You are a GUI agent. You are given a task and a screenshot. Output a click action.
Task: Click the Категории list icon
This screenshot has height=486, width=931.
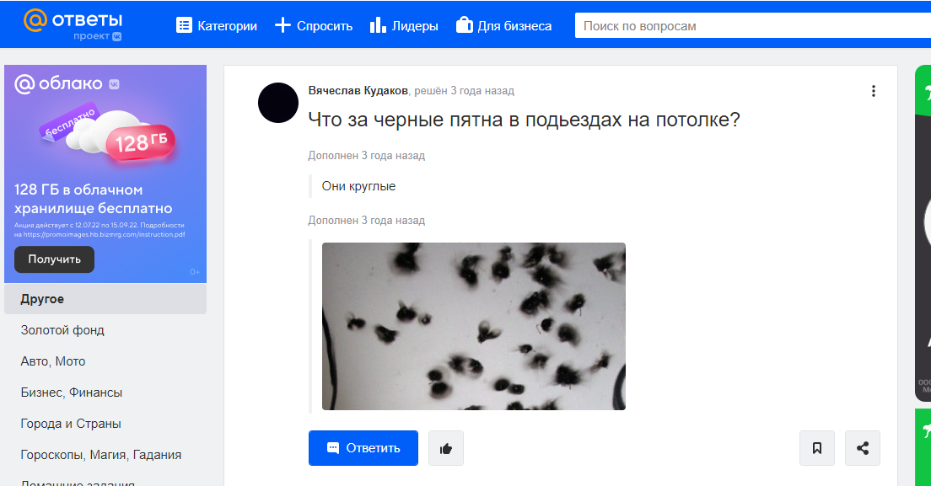pos(184,25)
